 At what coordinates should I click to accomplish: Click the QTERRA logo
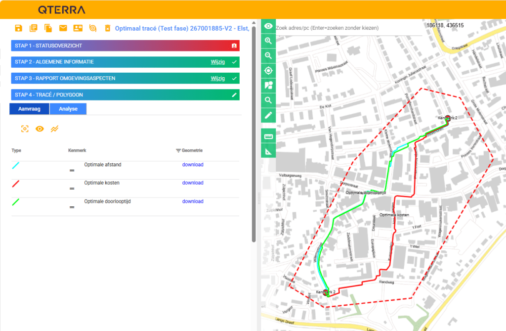(x=62, y=10)
